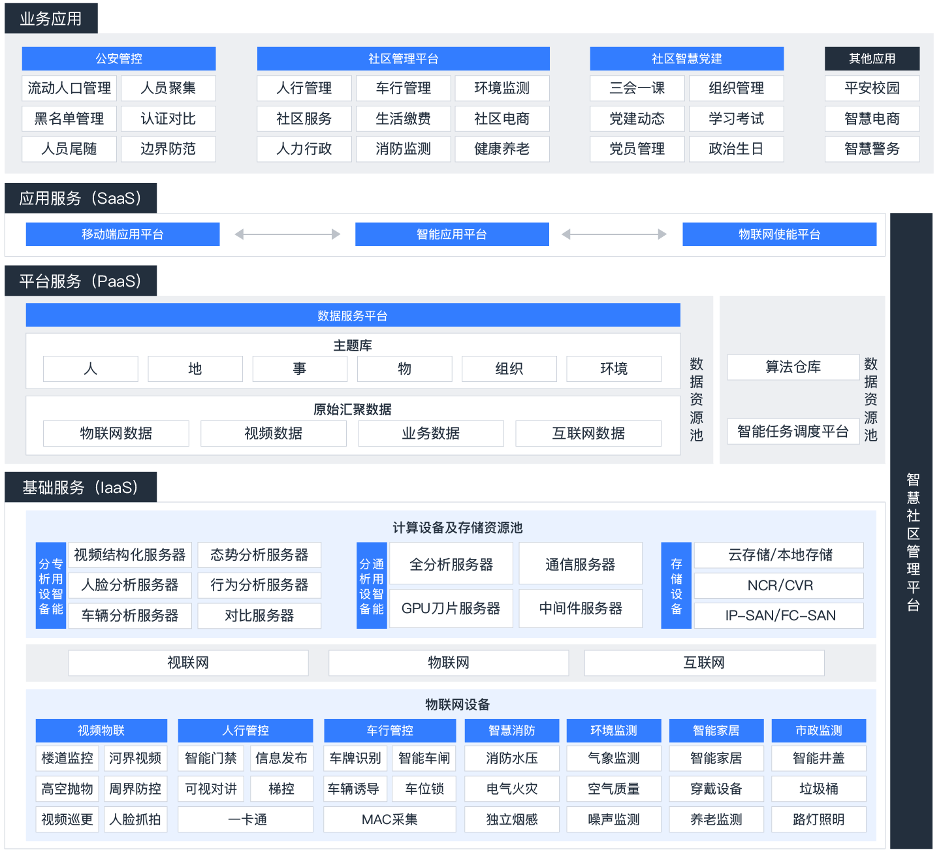Select the 一卡通 box
This screenshot has height=854, width=941.
click(246, 819)
